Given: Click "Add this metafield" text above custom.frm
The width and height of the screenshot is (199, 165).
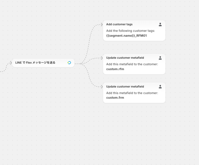Looking at the screenshot, I should click(132, 93).
